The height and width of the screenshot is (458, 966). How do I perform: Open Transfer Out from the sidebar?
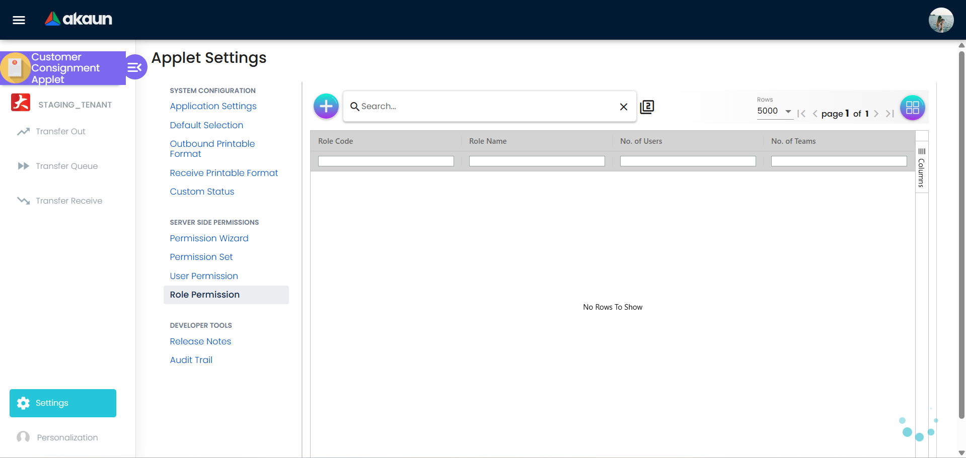60,131
